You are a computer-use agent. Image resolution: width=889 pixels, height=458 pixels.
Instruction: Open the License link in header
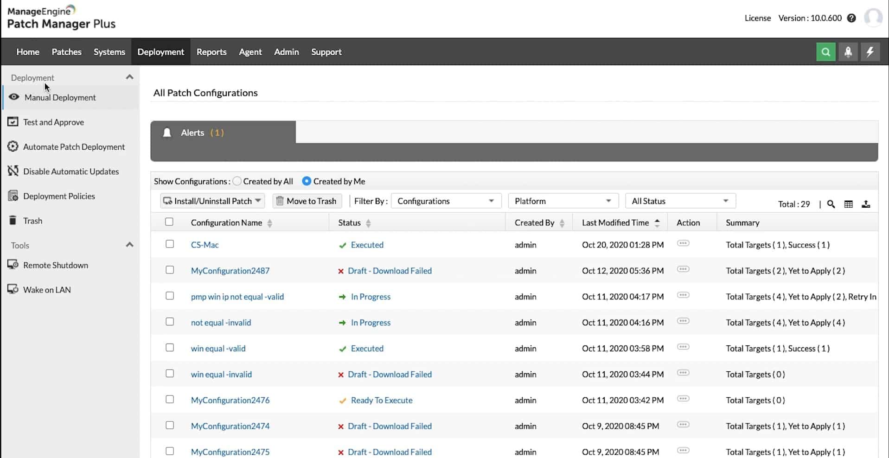pyautogui.click(x=757, y=18)
